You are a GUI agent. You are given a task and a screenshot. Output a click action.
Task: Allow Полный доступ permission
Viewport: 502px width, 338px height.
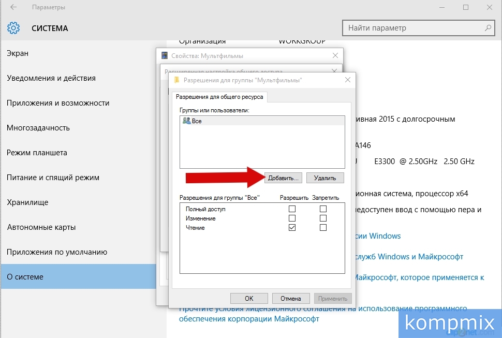click(292, 209)
